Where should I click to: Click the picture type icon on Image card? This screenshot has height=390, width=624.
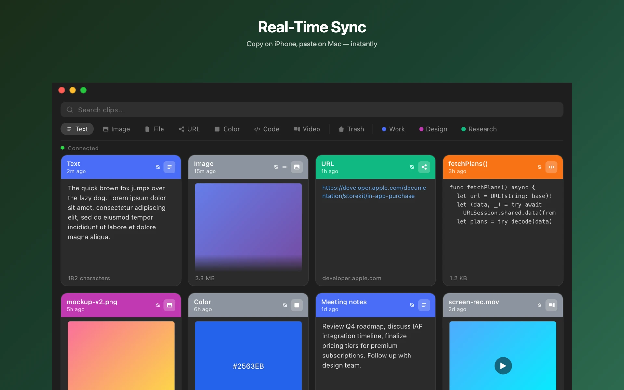pyautogui.click(x=297, y=167)
